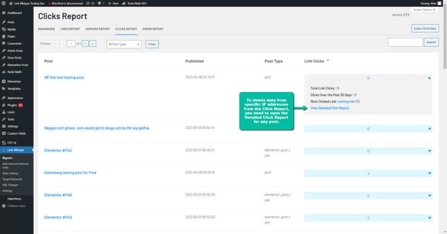Open URL Changer submenu item
This screenshot has height=234, width=447.
pyautogui.click(x=10, y=185)
